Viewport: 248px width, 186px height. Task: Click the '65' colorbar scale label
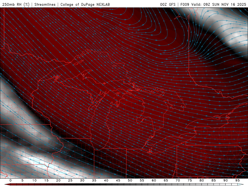166,180
